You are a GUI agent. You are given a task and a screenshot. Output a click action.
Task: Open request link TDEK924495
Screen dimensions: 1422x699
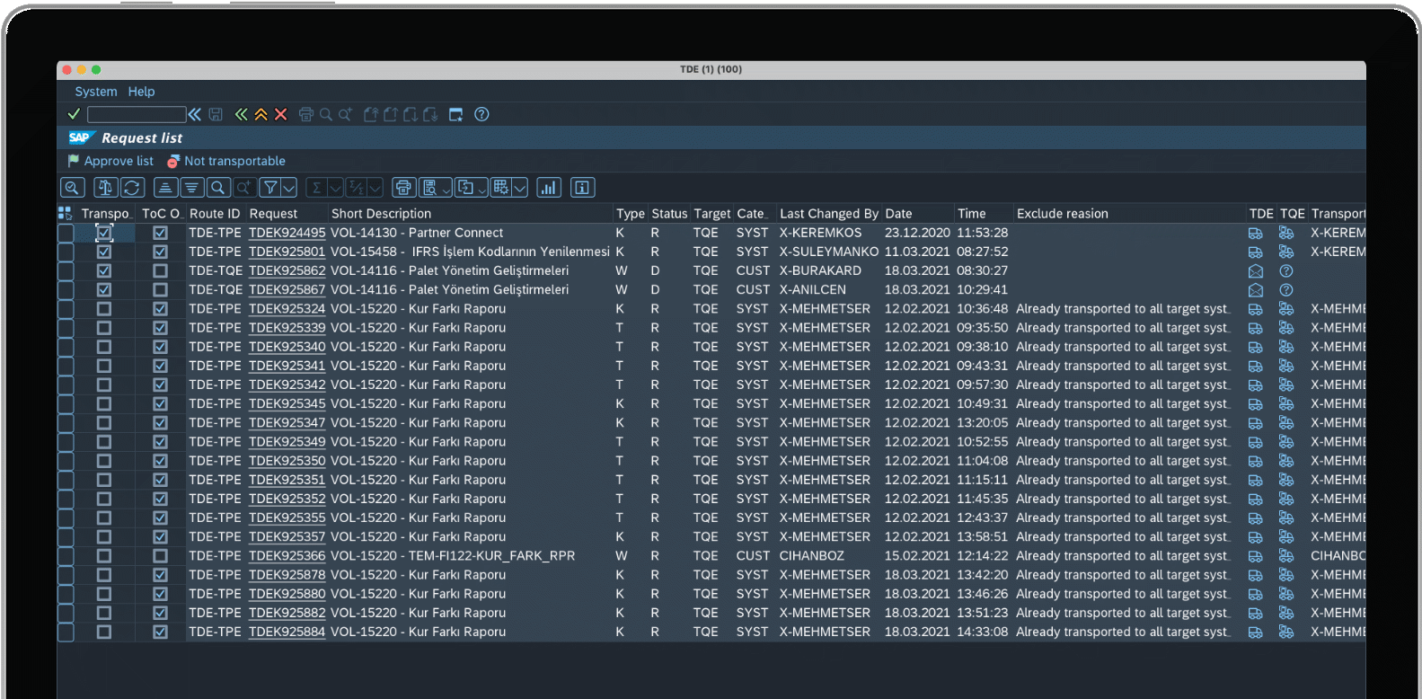point(287,233)
